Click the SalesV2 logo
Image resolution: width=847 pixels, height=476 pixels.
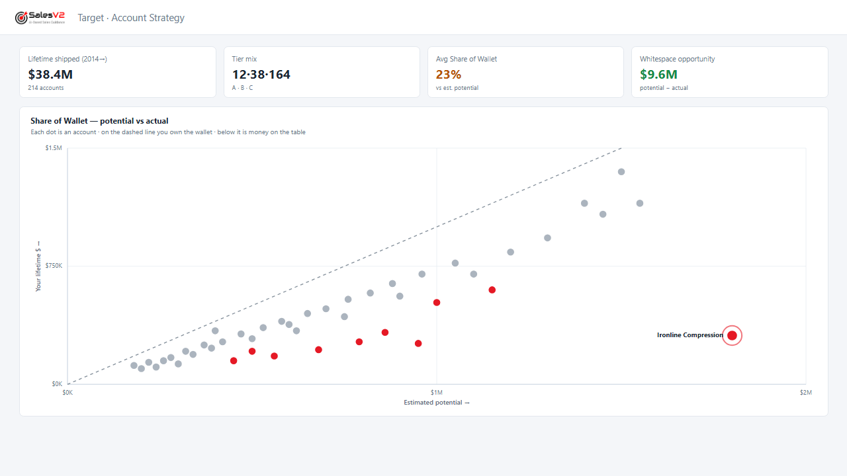pyautogui.click(x=40, y=17)
